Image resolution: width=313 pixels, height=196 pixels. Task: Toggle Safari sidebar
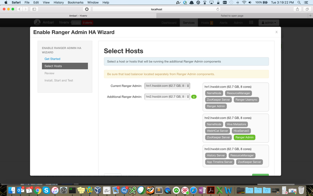click(34, 9)
